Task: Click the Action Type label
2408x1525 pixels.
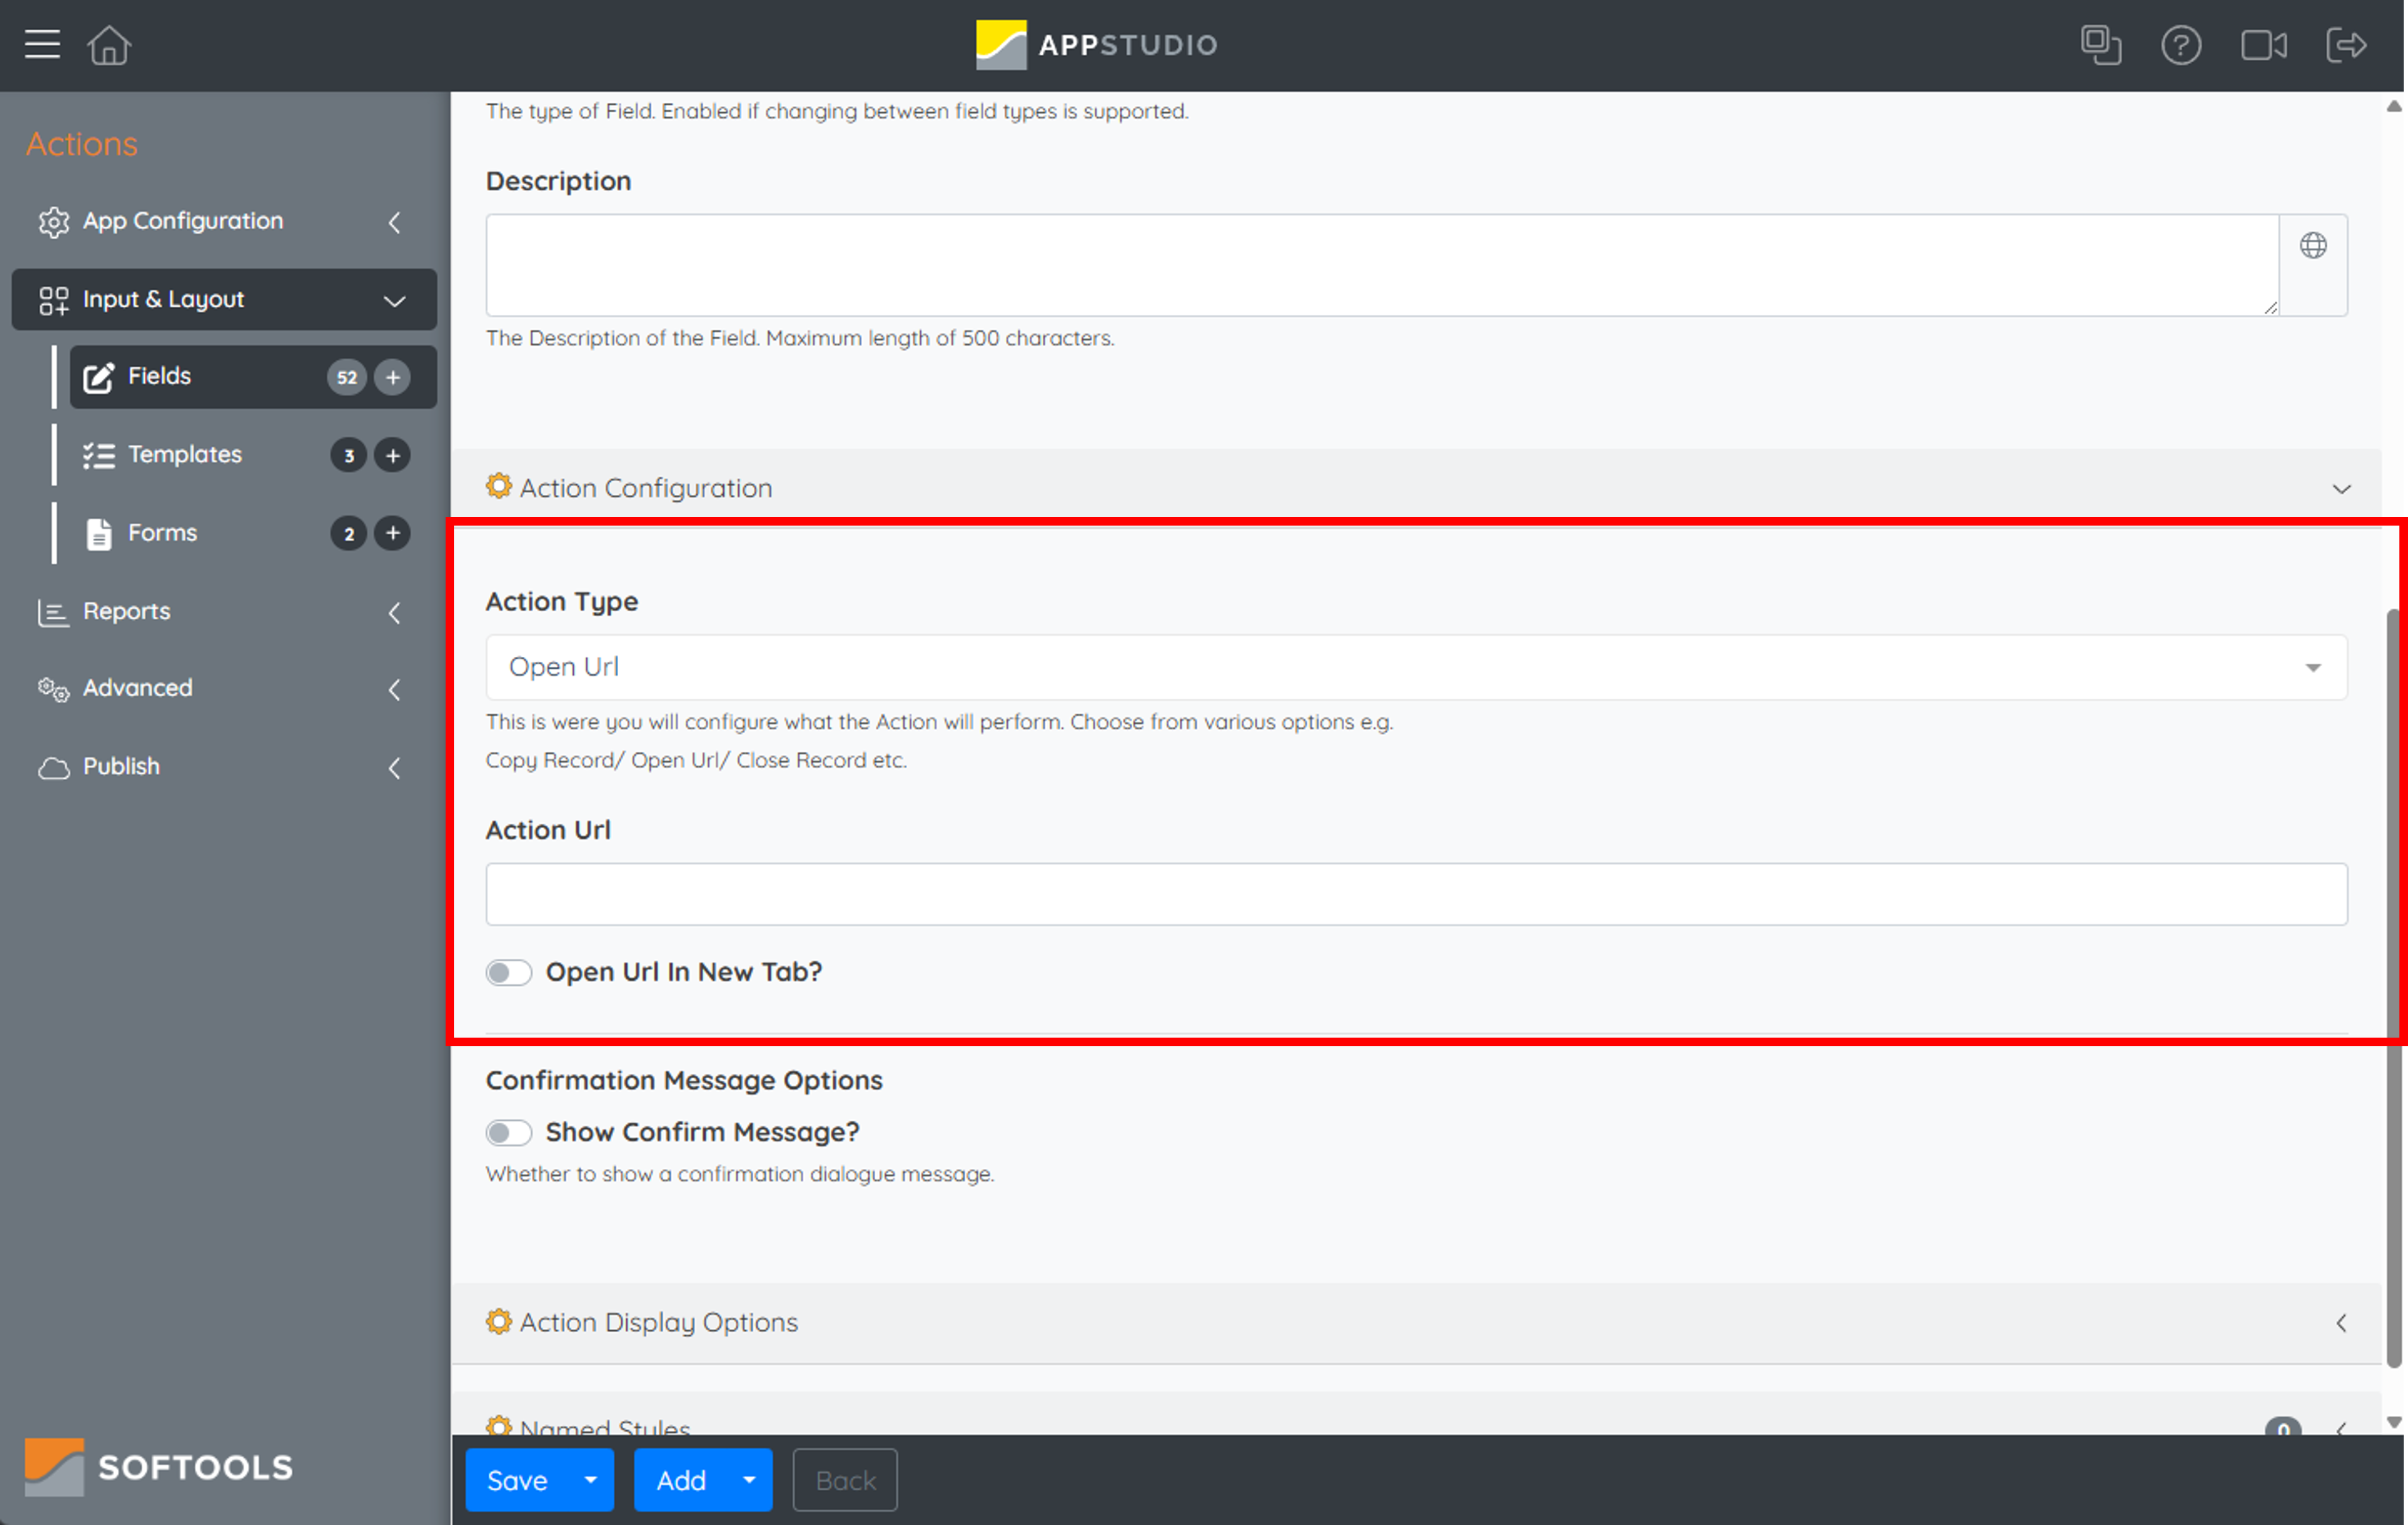Action: [x=562, y=602]
